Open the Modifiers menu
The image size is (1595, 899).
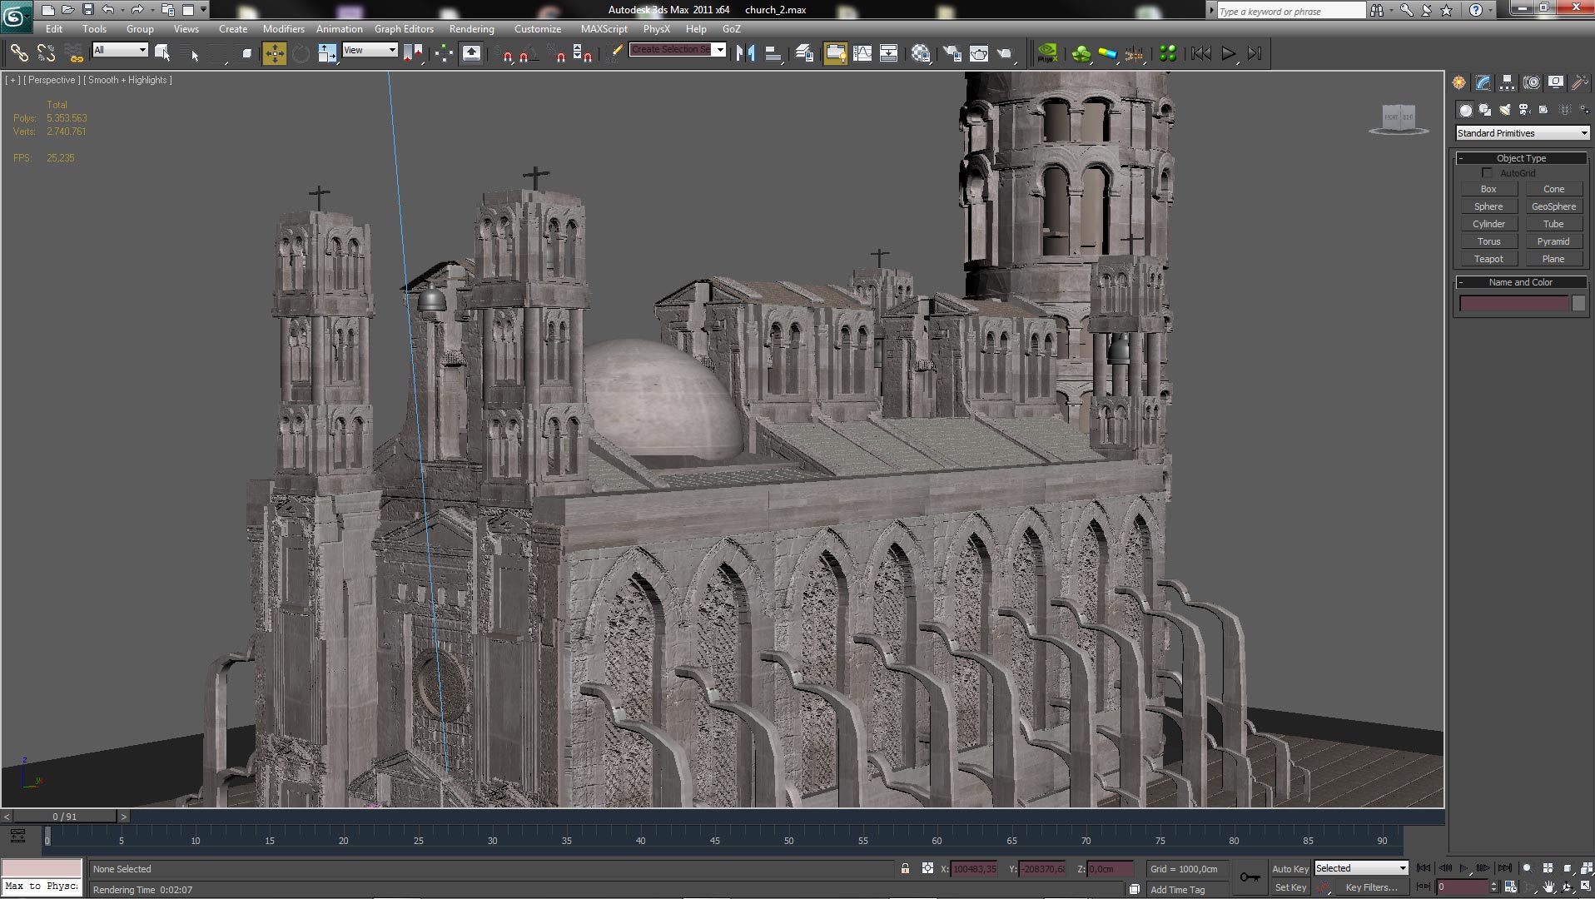point(283,29)
